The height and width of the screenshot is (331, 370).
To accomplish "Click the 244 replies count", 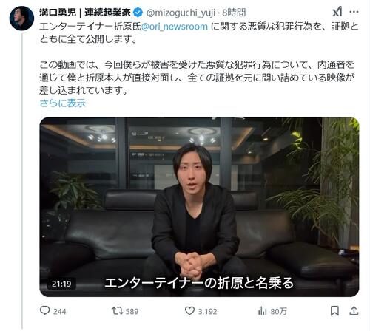I will pos(60,311).
